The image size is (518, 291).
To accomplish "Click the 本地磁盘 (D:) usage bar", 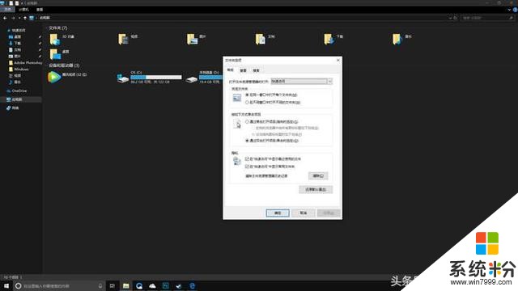I will 210,78.
